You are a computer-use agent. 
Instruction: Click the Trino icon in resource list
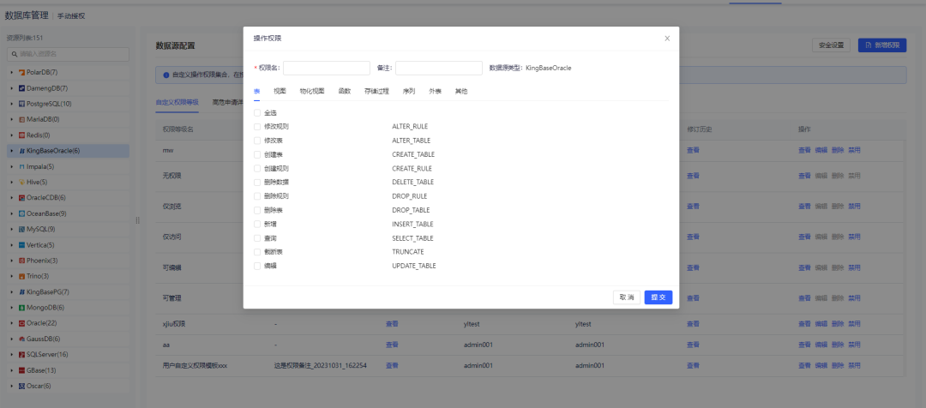click(21, 276)
